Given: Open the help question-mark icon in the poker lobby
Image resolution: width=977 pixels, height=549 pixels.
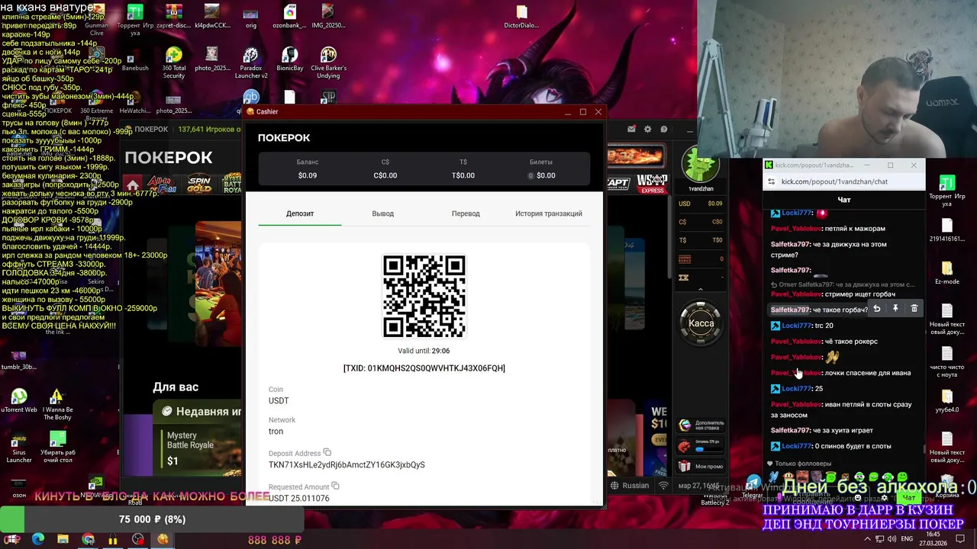Looking at the screenshot, I should pyautogui.click(x=664, y=129).
